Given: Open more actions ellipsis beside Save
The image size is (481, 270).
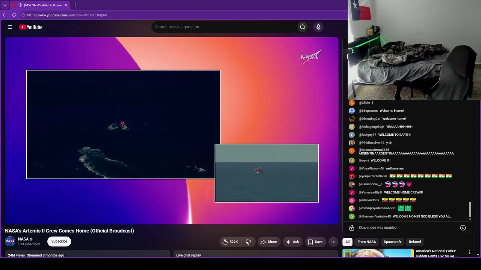Looking at the screenshot, I should [333, 242].
